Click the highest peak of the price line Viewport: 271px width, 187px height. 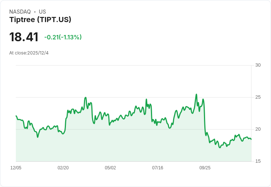pos(196,95)
